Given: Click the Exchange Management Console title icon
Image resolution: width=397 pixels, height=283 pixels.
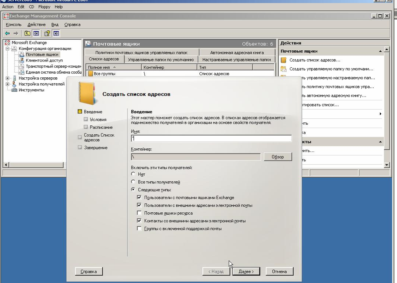Looking at the screenshot, I should tap(6, 16).
